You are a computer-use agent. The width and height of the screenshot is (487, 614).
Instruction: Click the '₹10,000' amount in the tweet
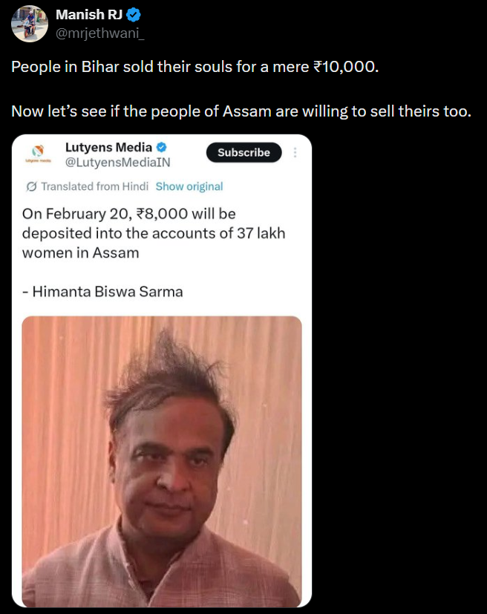(345, 67)
